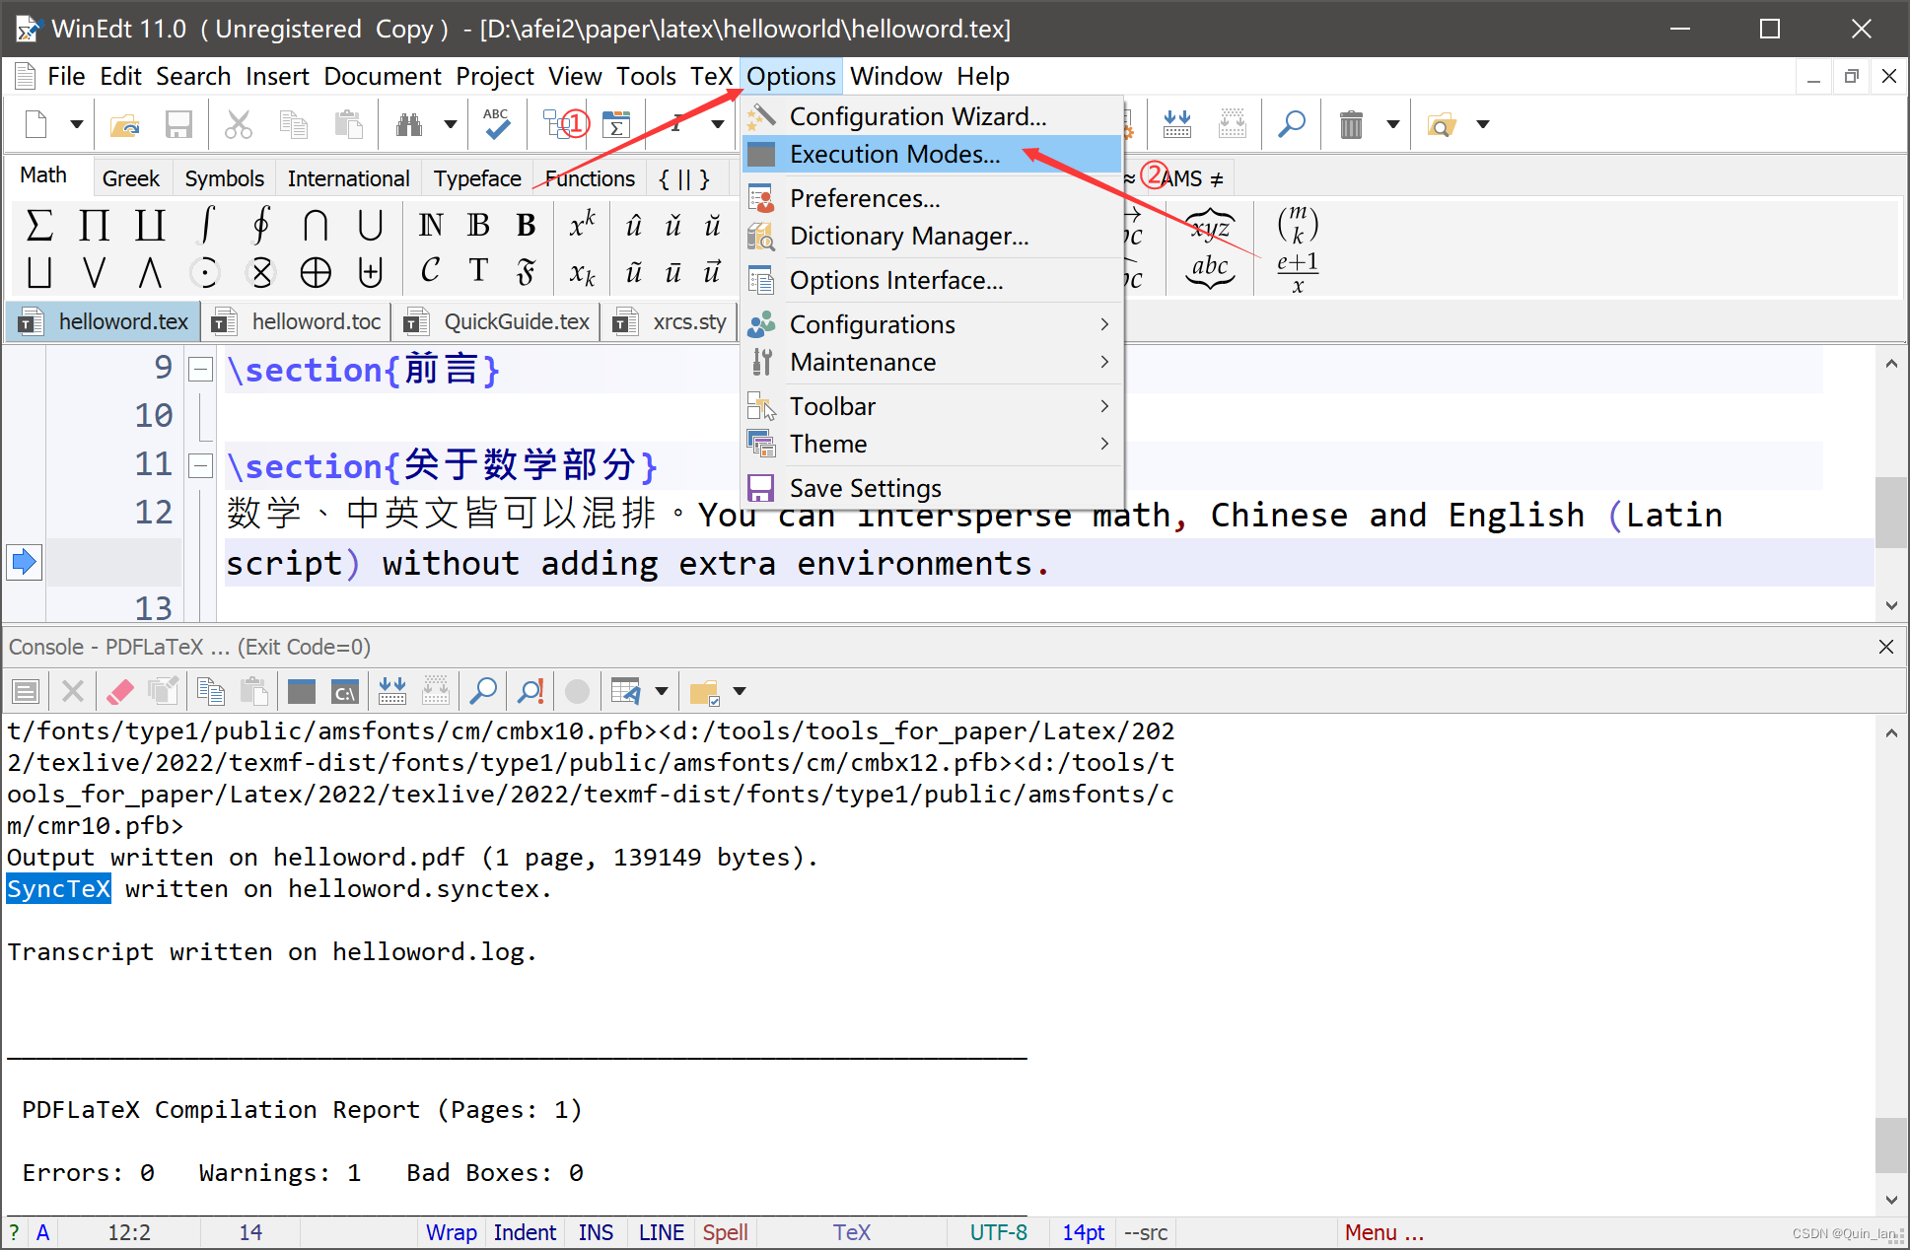
Task: Toggle LINE mode in status bar
Action: coord(661,1232)
